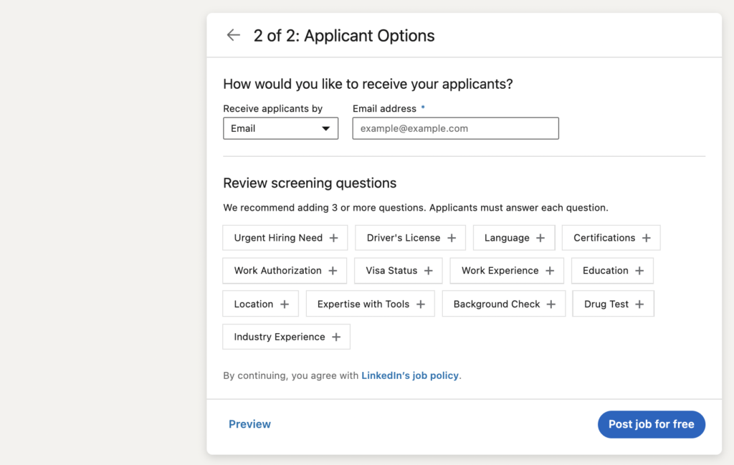This screenshot has height=465, width=734.
Task: Click plus icon next to Location
Action: coord(285,304)
